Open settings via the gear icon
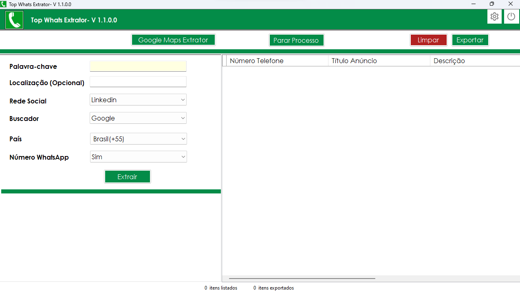 pos(494,17)
